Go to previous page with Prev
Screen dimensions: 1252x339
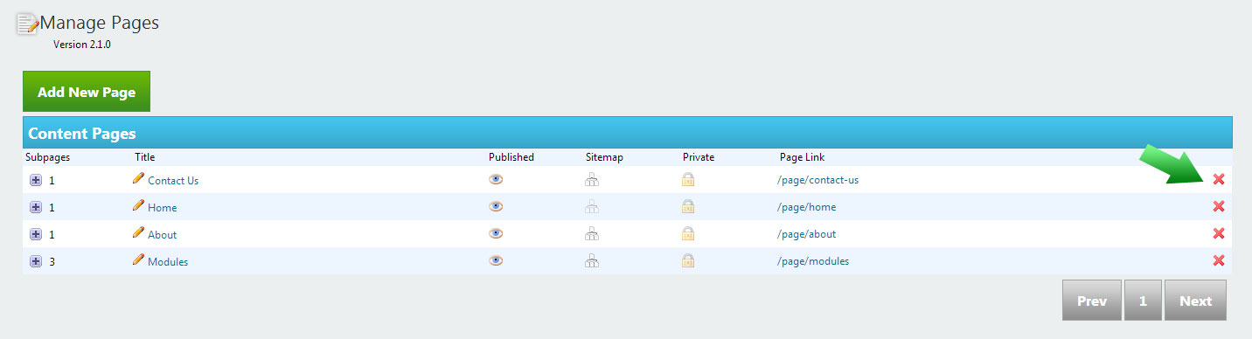1091,301
